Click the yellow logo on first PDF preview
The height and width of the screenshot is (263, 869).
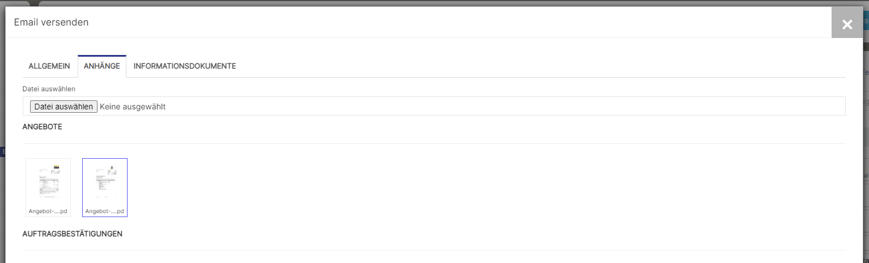pyautogui.click(x=56, y=167)
